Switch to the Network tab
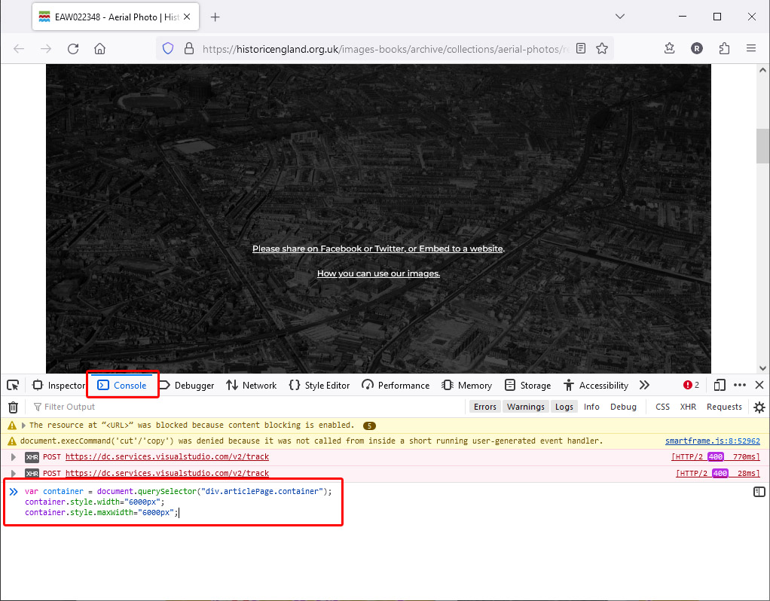 click(252, 385)
